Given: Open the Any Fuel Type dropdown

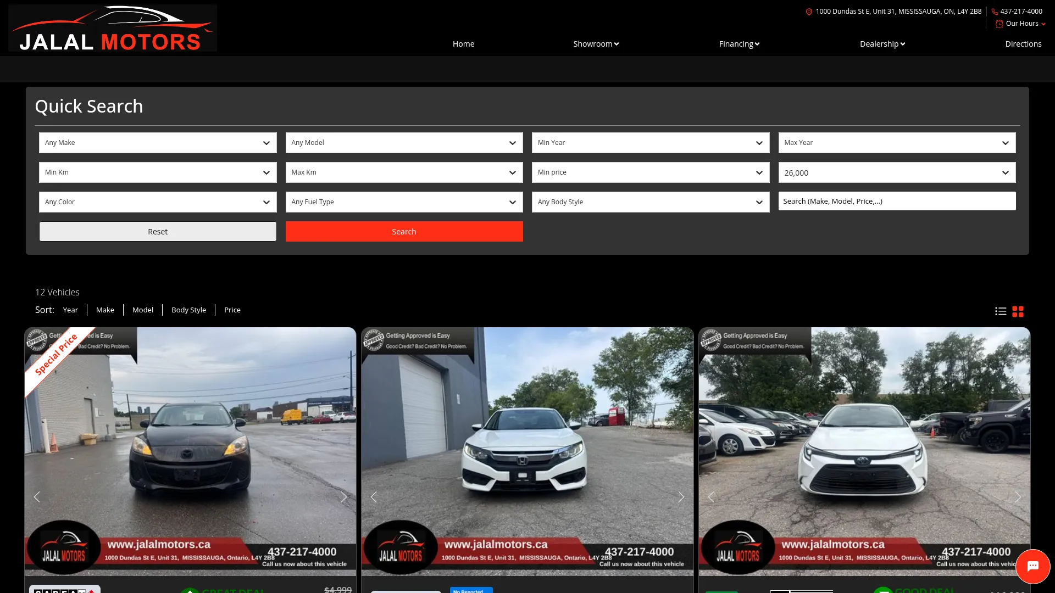Looking at the screenshot, I should coord(404,202).
